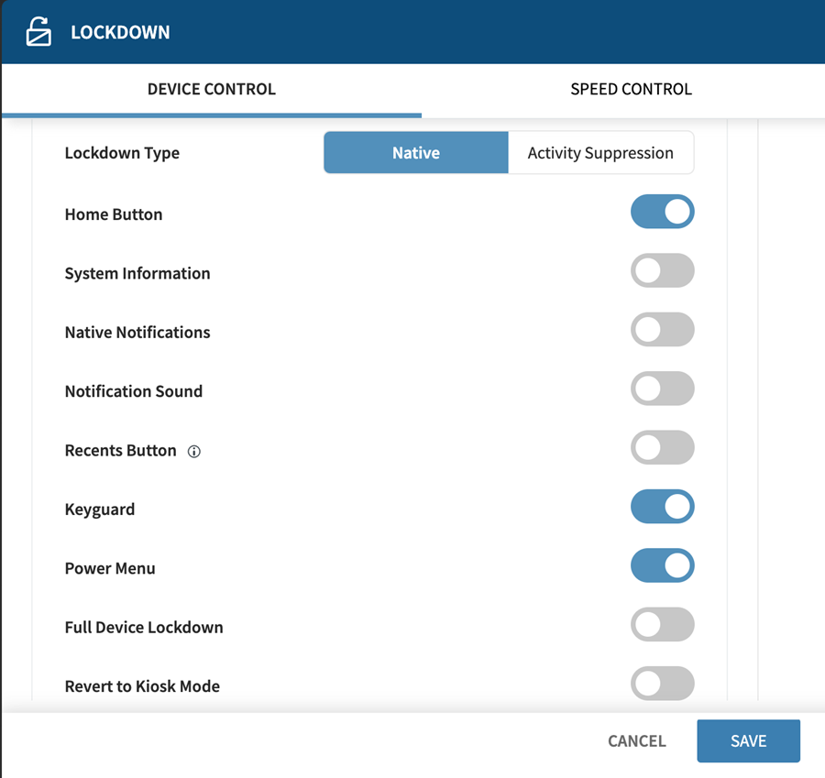Turn on Revert to Kiosk Mode
Viewport: 825px width, 778px height.
tap(663, 684)
